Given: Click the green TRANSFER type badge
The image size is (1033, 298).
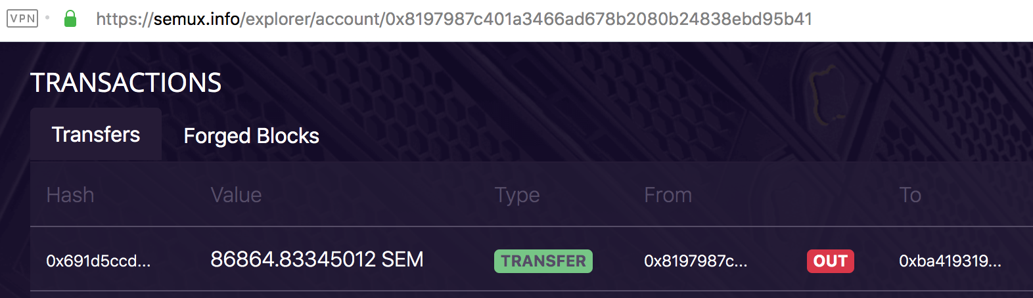Looking at the screenshot, I should click(x=543, y=261).
